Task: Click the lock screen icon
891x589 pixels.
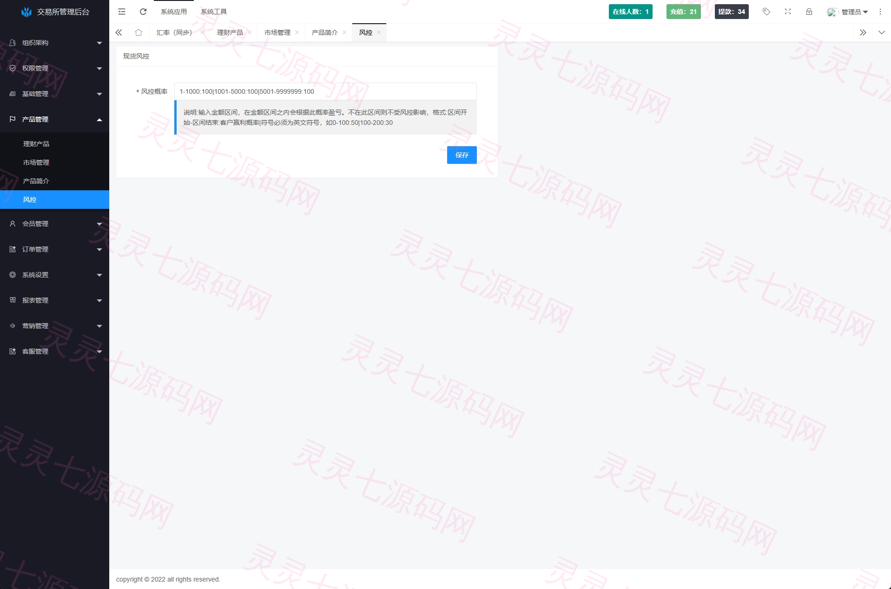Action: pos(809,12)
